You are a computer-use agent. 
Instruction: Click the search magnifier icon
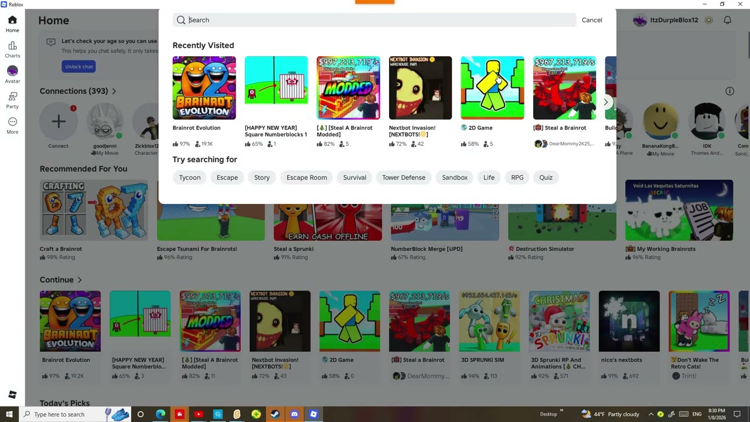pyautogui.click(x=181, y=20)
